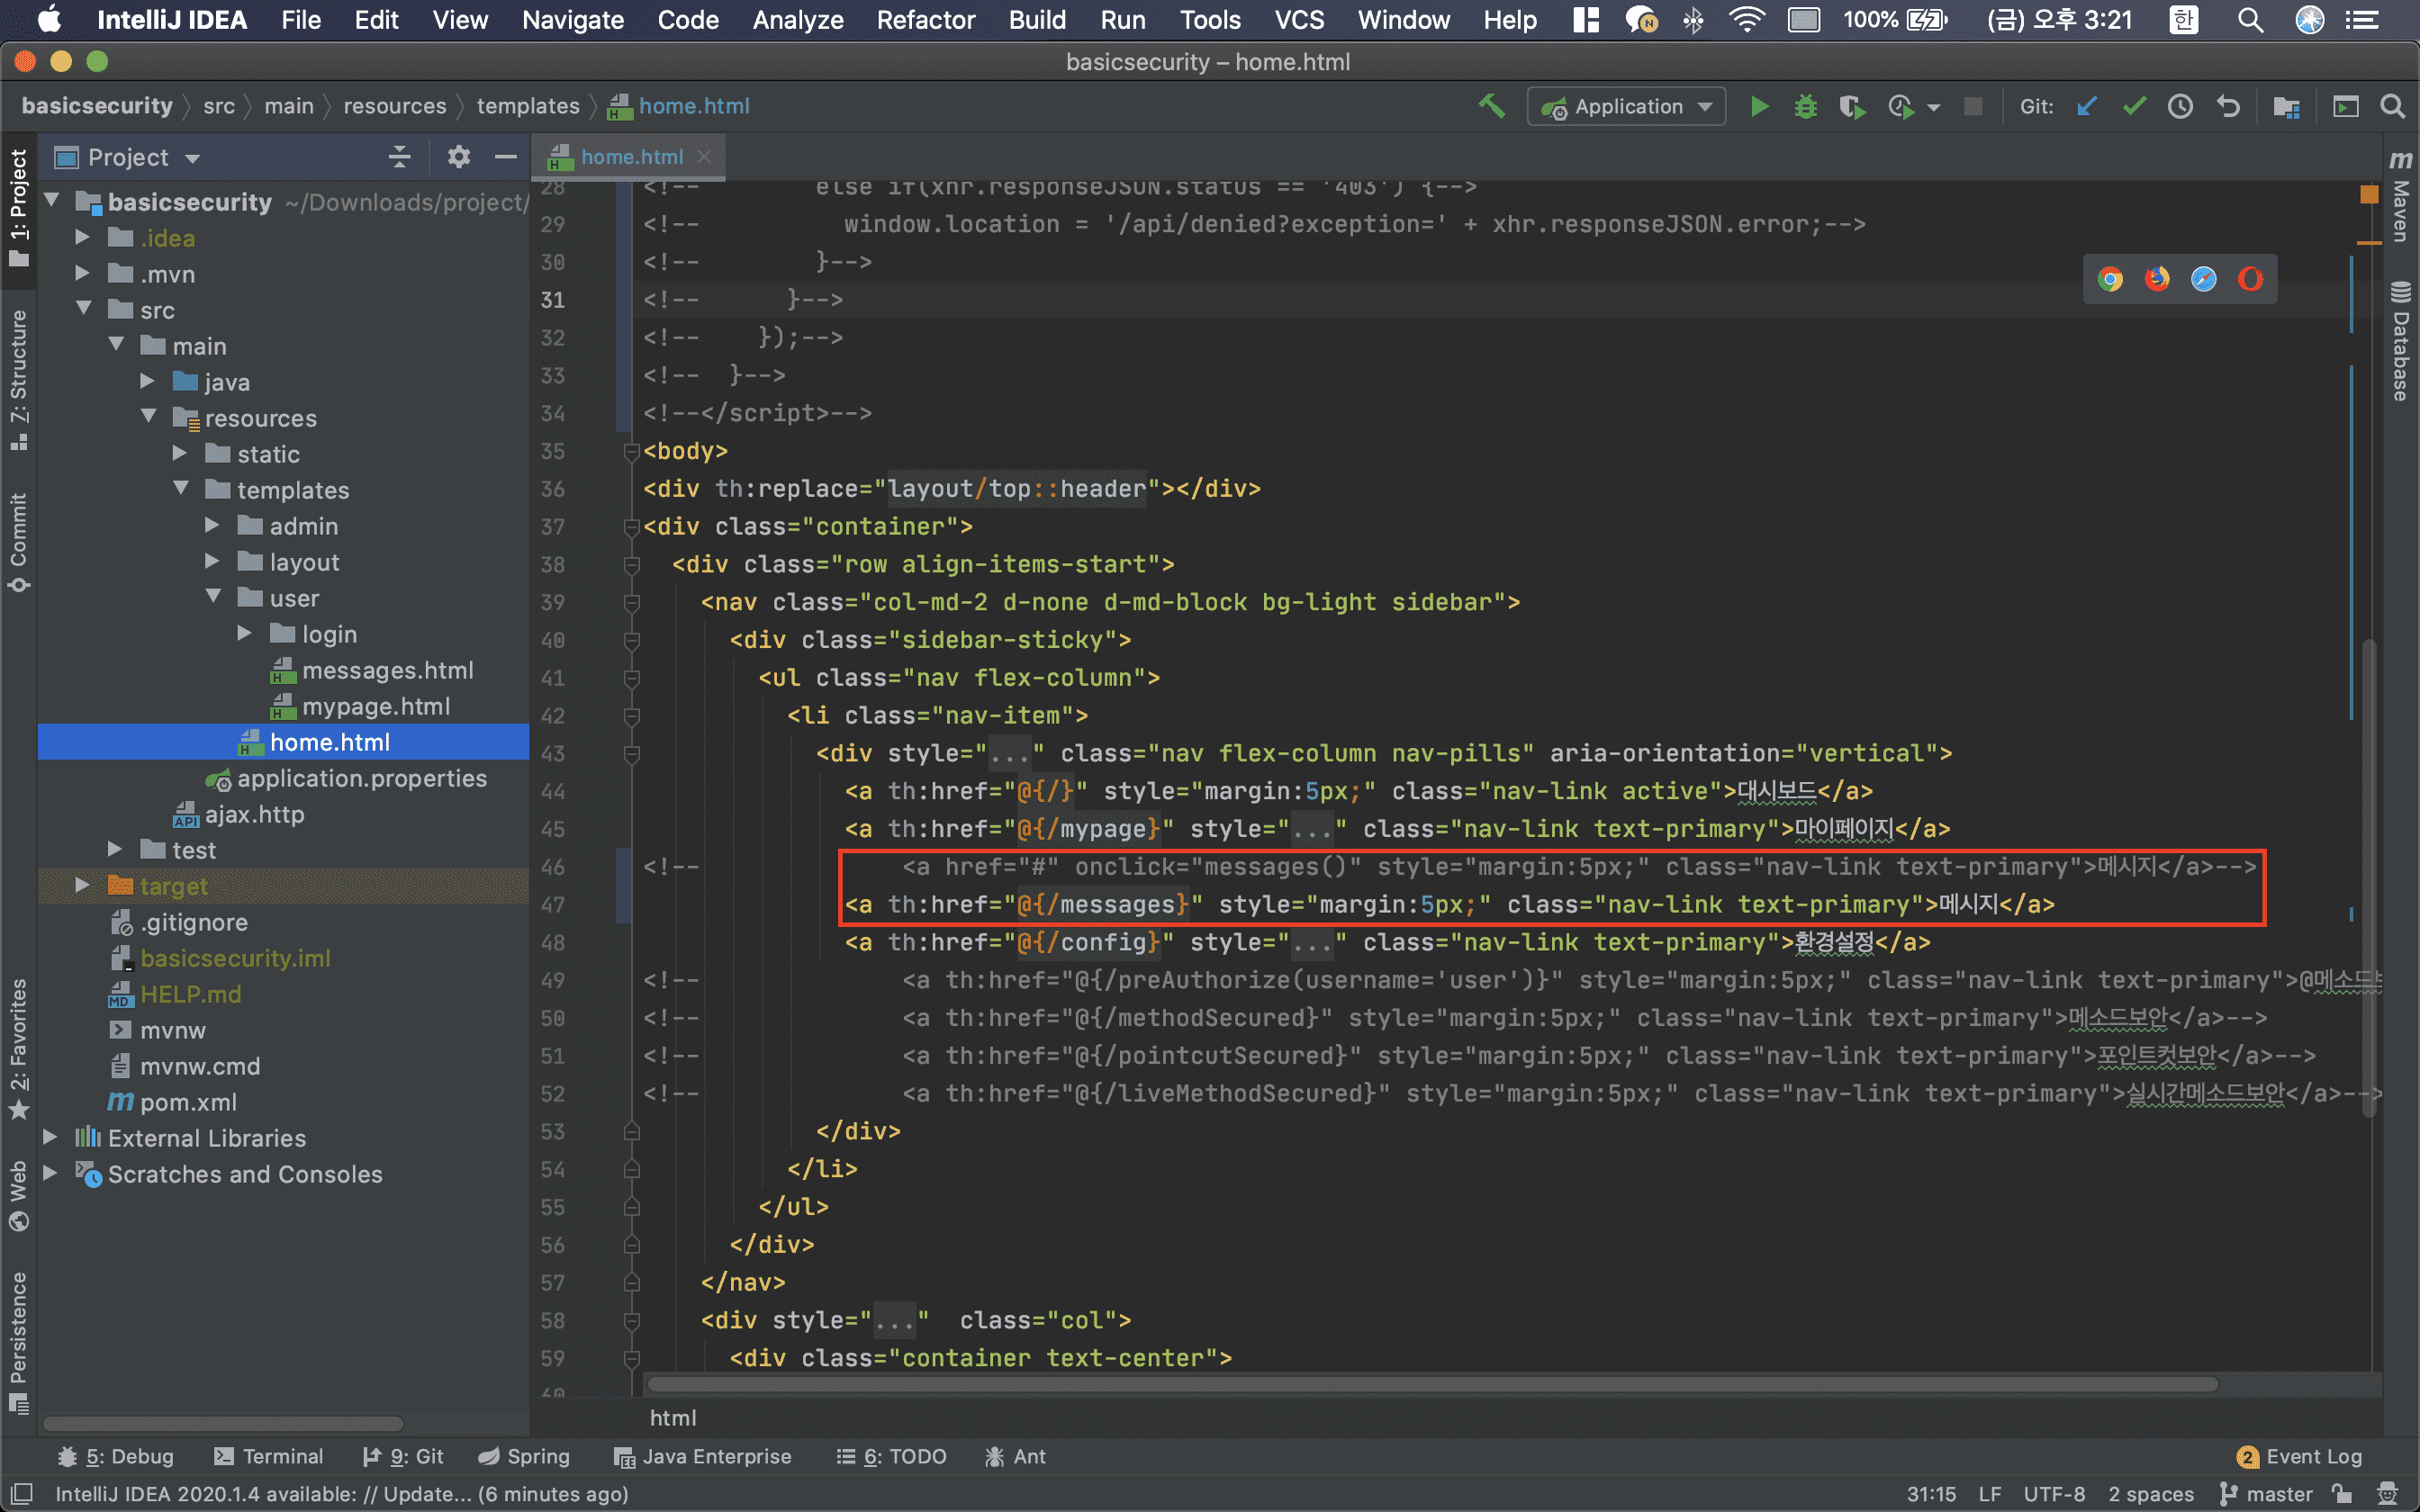This screenshot has height=1512, width=2420.
Task: Click the Stop process square icon
Action: [x=1973, y=106]
